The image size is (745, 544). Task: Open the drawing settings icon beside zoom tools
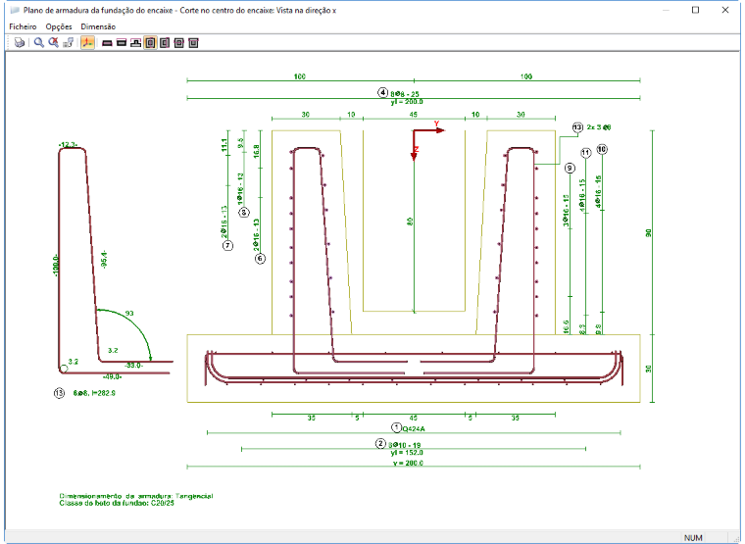coord(69,43)
